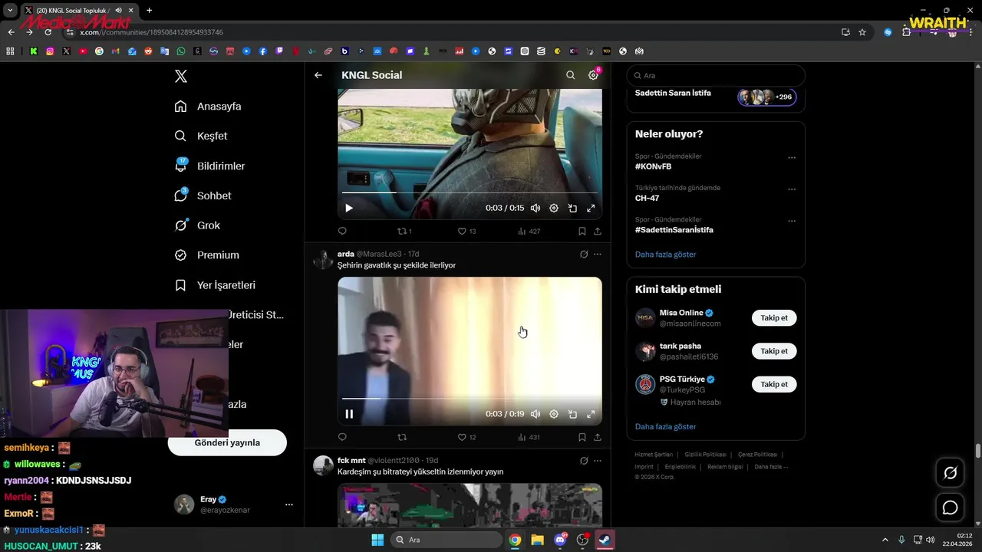Click the Gönderi yayınla button
This screenshot has width=982, height=552.
tap(227, 442)
